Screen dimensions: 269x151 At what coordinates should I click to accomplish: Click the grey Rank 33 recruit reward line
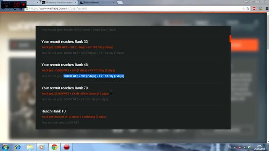click(83, 53)
